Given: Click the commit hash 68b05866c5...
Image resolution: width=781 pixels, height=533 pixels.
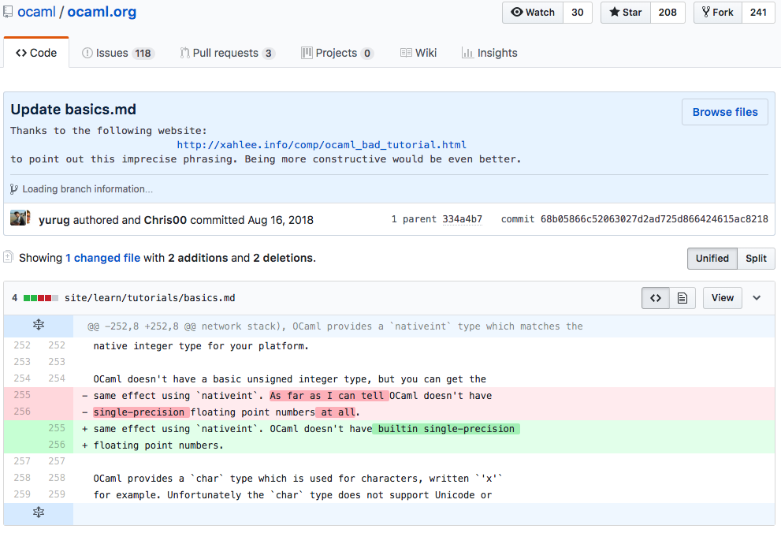Looking at the screenshot, I should [654, 219].
